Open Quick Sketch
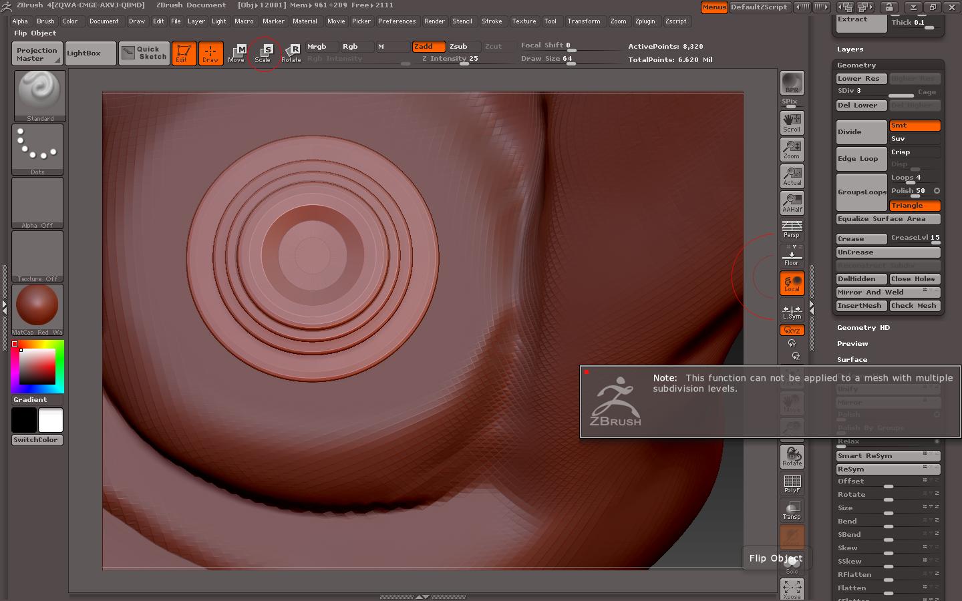962x601 pixels. pos(144,53)
